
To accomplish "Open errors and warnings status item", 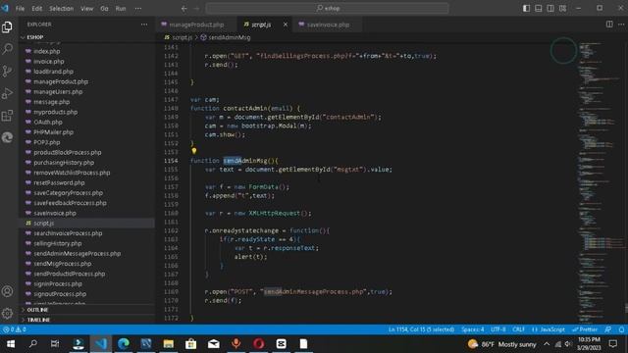I will pyautogui.click(x=15, y=329).
